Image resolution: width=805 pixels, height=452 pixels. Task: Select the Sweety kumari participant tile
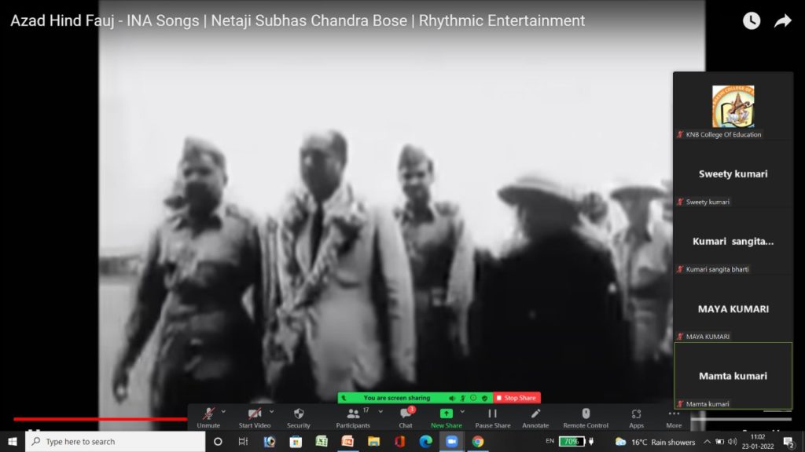coord(733,174)
